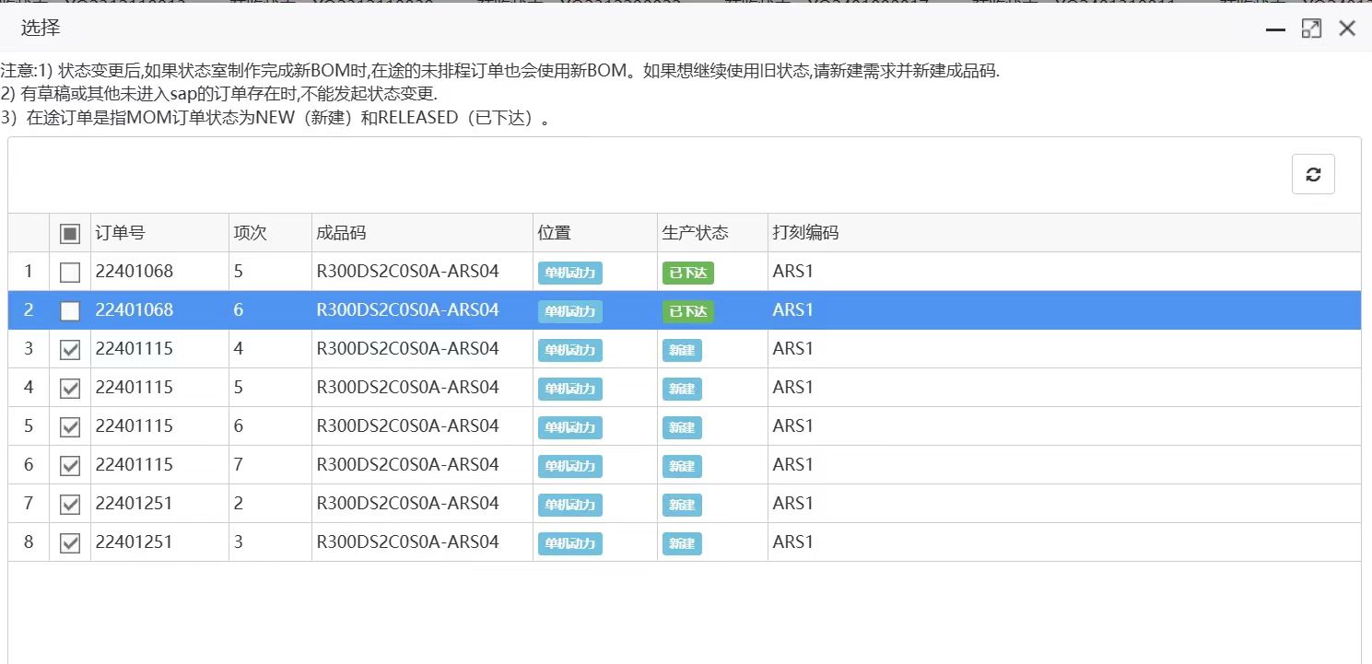
Task: Check the box for order 22401068 item 5
Action: click(x=70, y=272)
